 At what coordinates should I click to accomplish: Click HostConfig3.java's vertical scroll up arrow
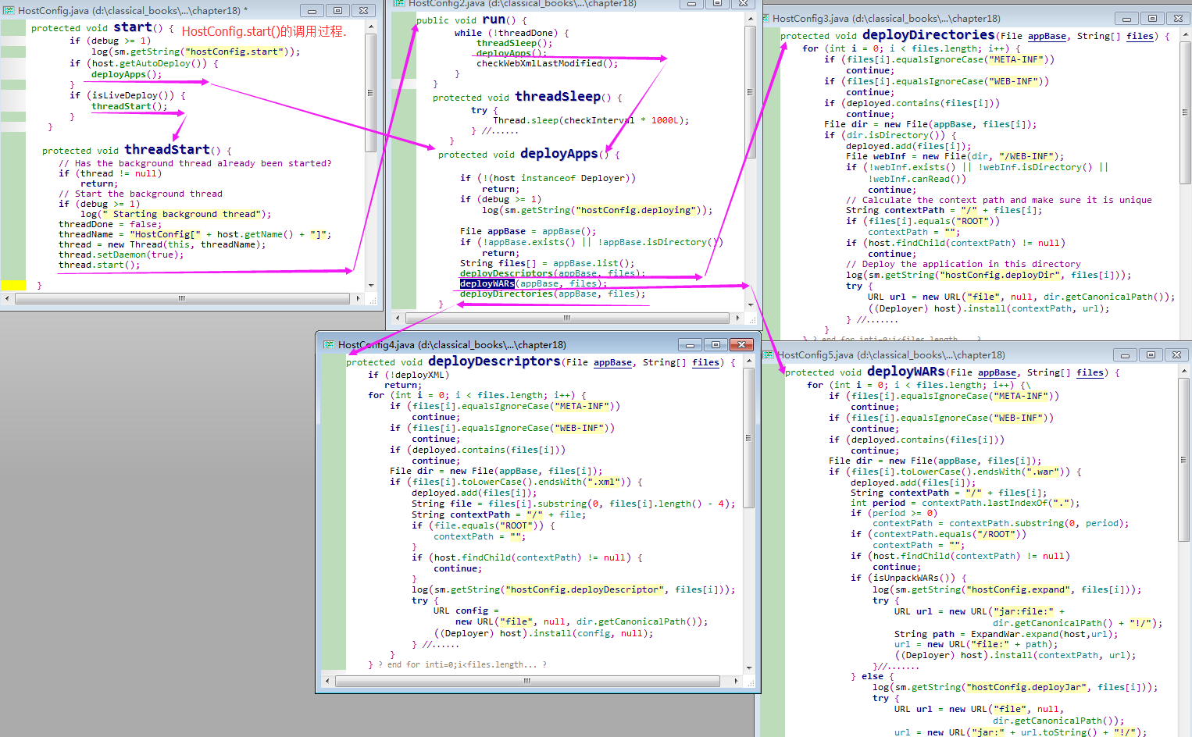(1185, 34)
